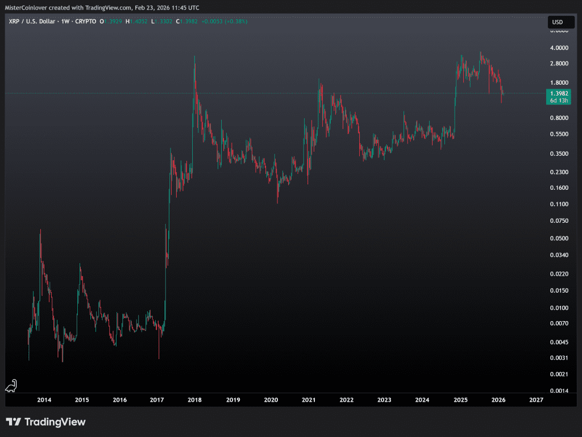Image resolution: width=582 pixels, height=437 pixels.
Task: Click the 2027 label on time axis
Action: click(535, 400)
